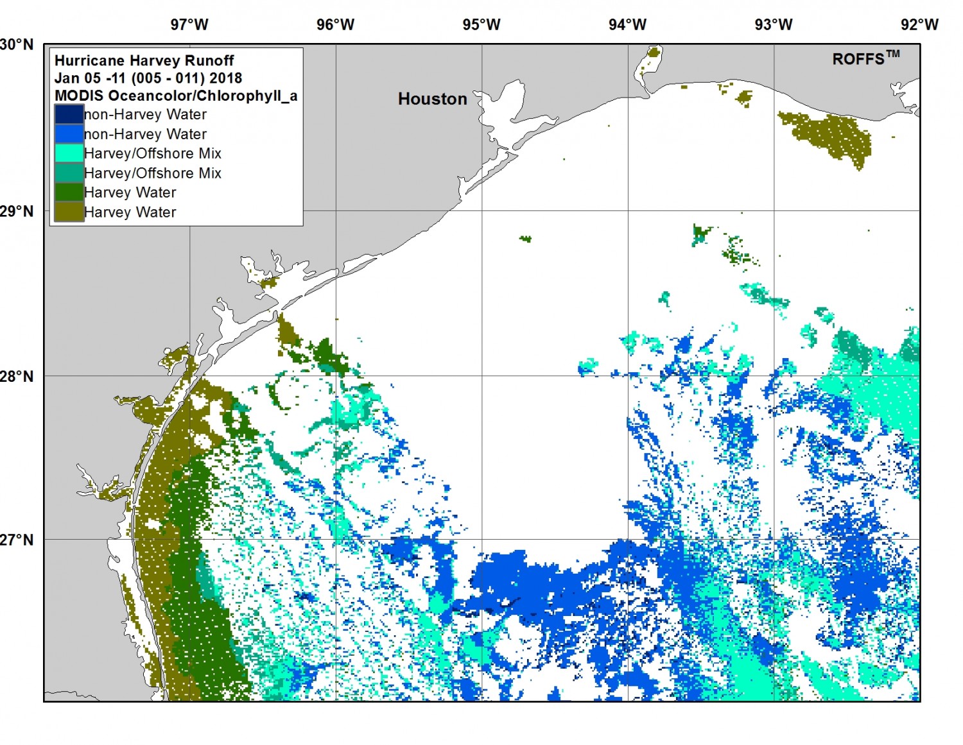
Task: Click the 27°N latitude label
Action: click(17, 540)
